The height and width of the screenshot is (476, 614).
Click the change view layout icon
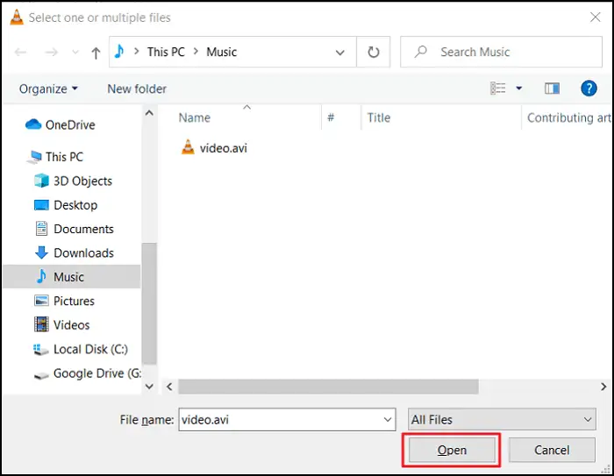click(498, 89)
